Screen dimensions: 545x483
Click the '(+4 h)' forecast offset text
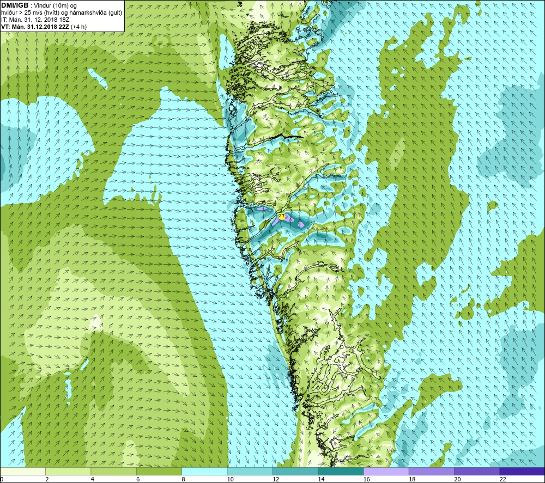click(79, 27)
